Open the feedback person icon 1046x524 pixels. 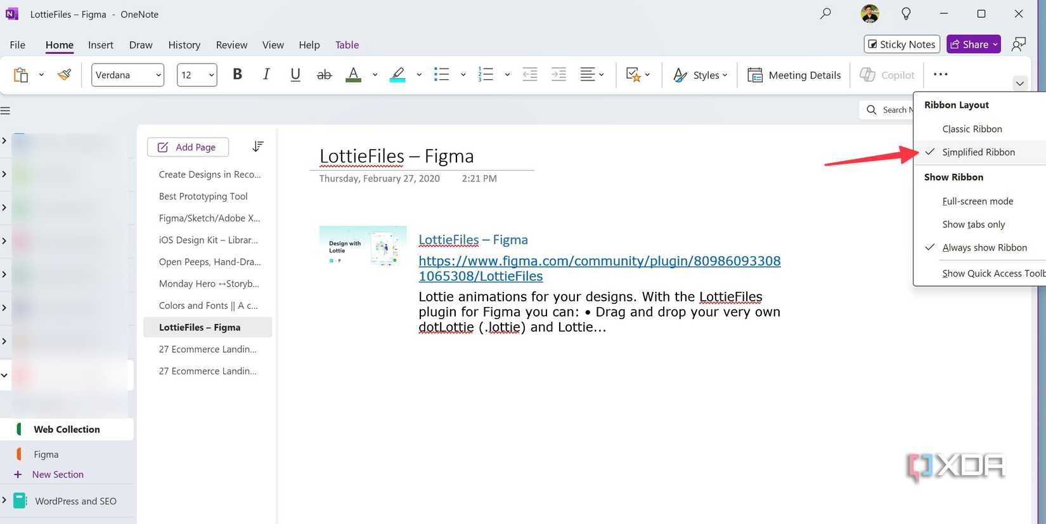tap(1019, 44)
